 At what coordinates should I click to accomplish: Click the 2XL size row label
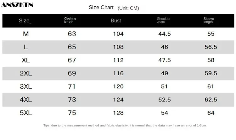click(x=26, y=73)
